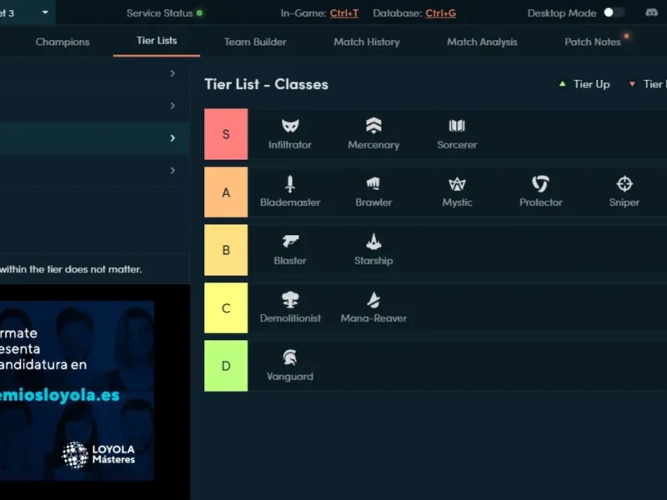Viewport: 667px width, 500px height.
Task: Open the Starship class icon
Action: pyautogui.click(x=374, y=242)
